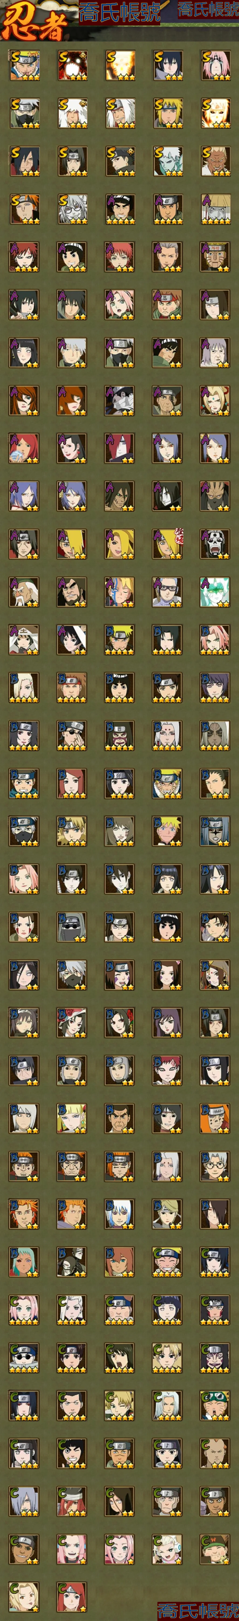Choose the S-rank dark-skinned blond Raikage
The width and height of the screenshot is (239, 1621).
(x=215, y=161)
